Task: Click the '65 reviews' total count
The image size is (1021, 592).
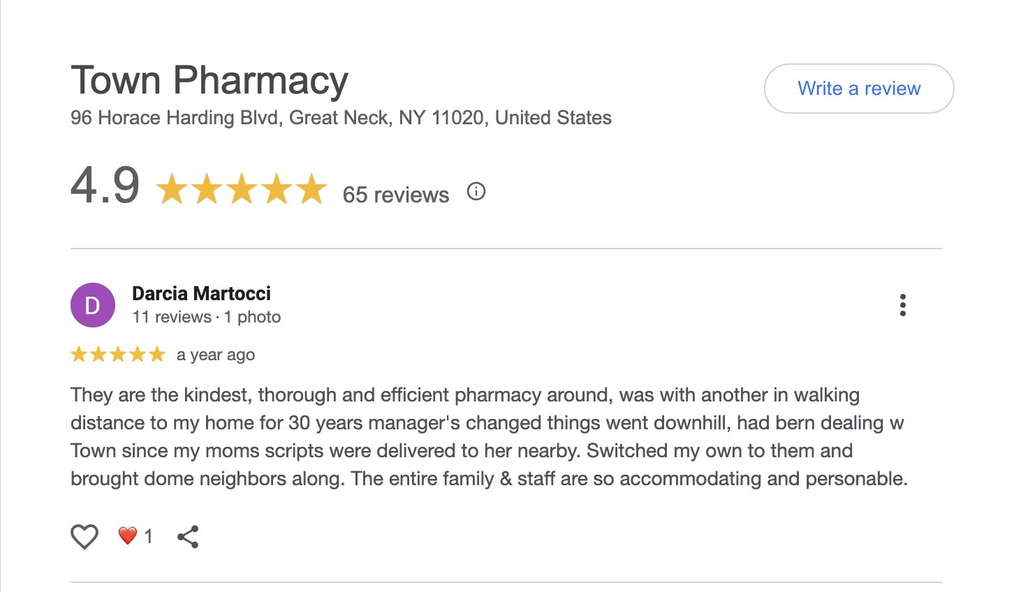Action: pyautogui.click(x=395, y=194)
